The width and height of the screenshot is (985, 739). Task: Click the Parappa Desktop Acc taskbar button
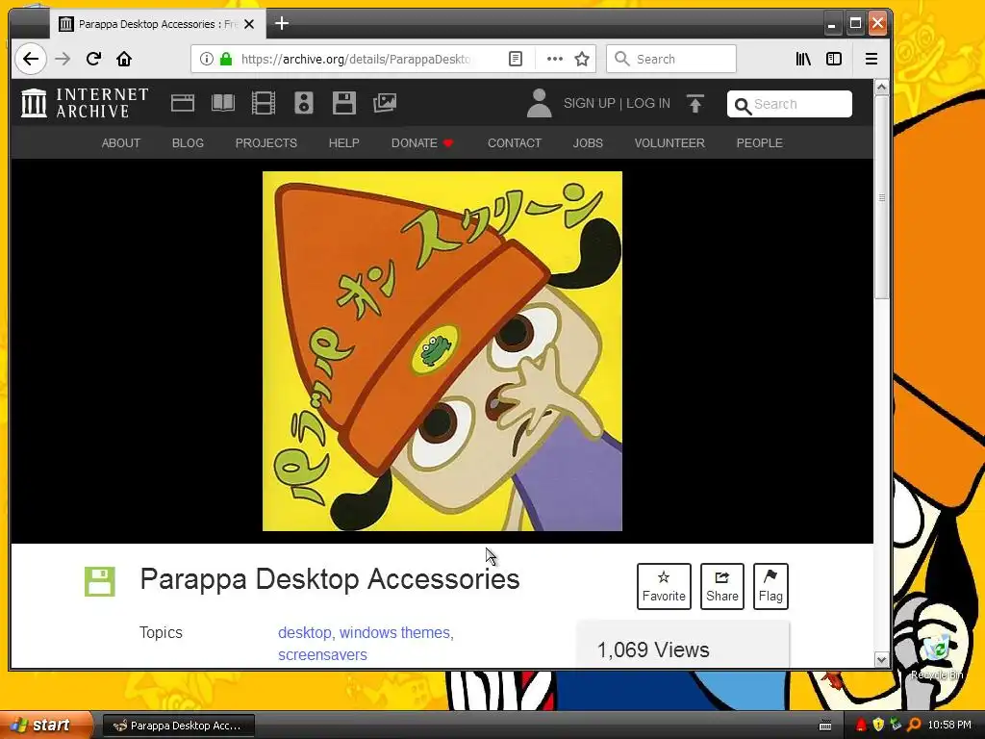[x=178, y=726]
